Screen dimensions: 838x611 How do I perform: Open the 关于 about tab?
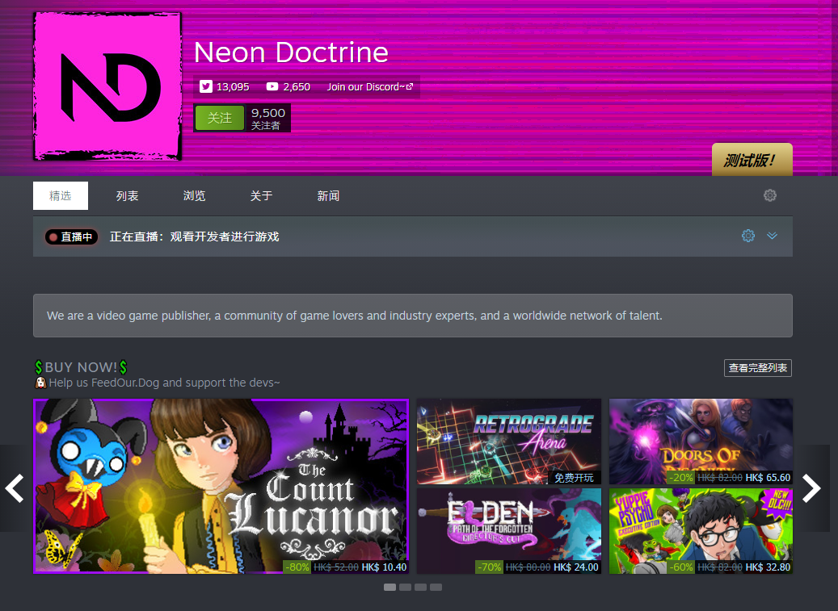261,196
